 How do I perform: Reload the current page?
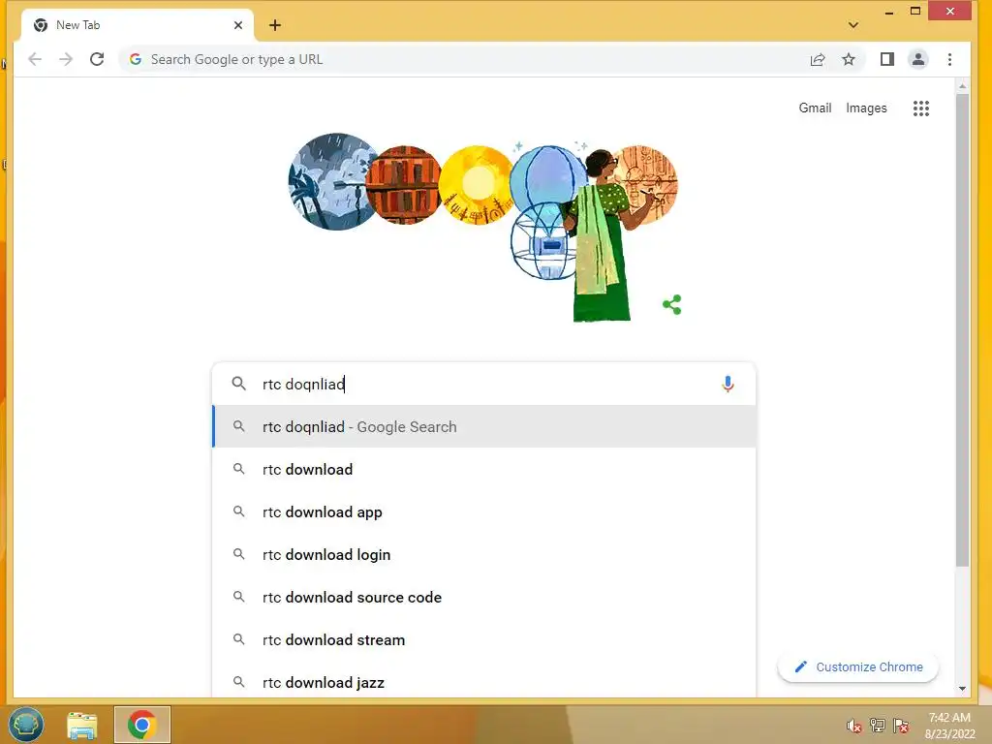(97, 59)
